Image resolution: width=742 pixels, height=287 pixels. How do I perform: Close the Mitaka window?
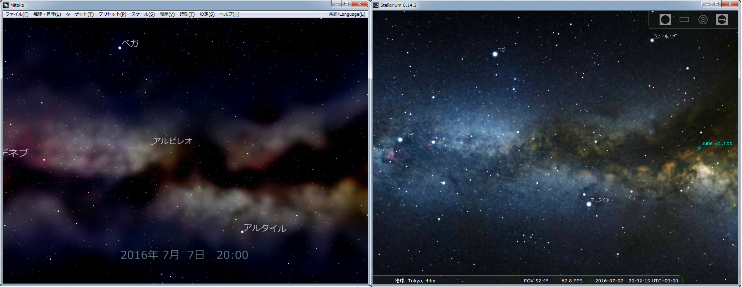360,4
